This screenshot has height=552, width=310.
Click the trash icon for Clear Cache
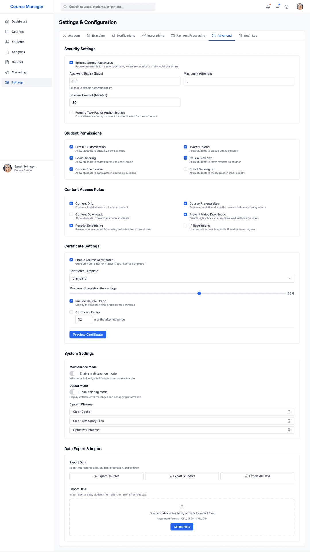[289, 412]
